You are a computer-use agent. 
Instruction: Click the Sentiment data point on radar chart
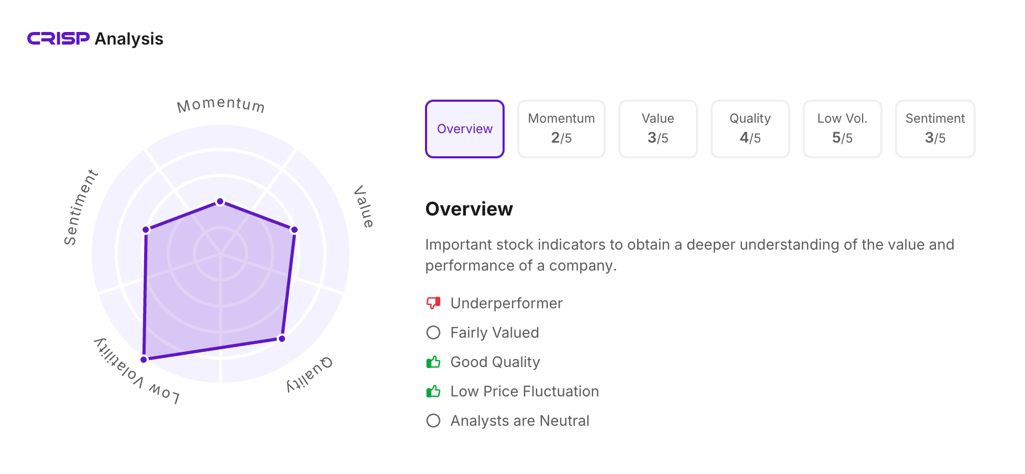pyautogui.click(x=146, y=230)
